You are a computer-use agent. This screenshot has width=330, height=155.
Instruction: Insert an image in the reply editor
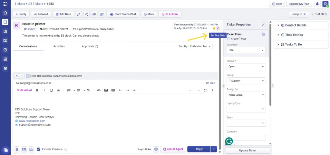(106, 90)
